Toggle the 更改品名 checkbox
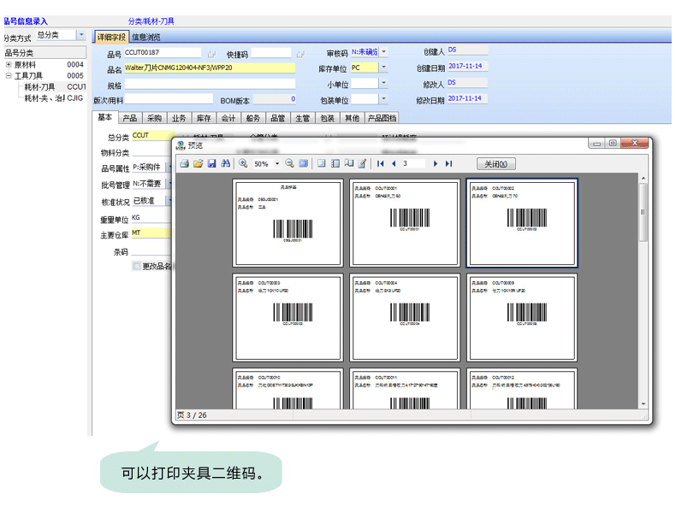The width and height of the screenshot is (676, 518). pos(137,267)
